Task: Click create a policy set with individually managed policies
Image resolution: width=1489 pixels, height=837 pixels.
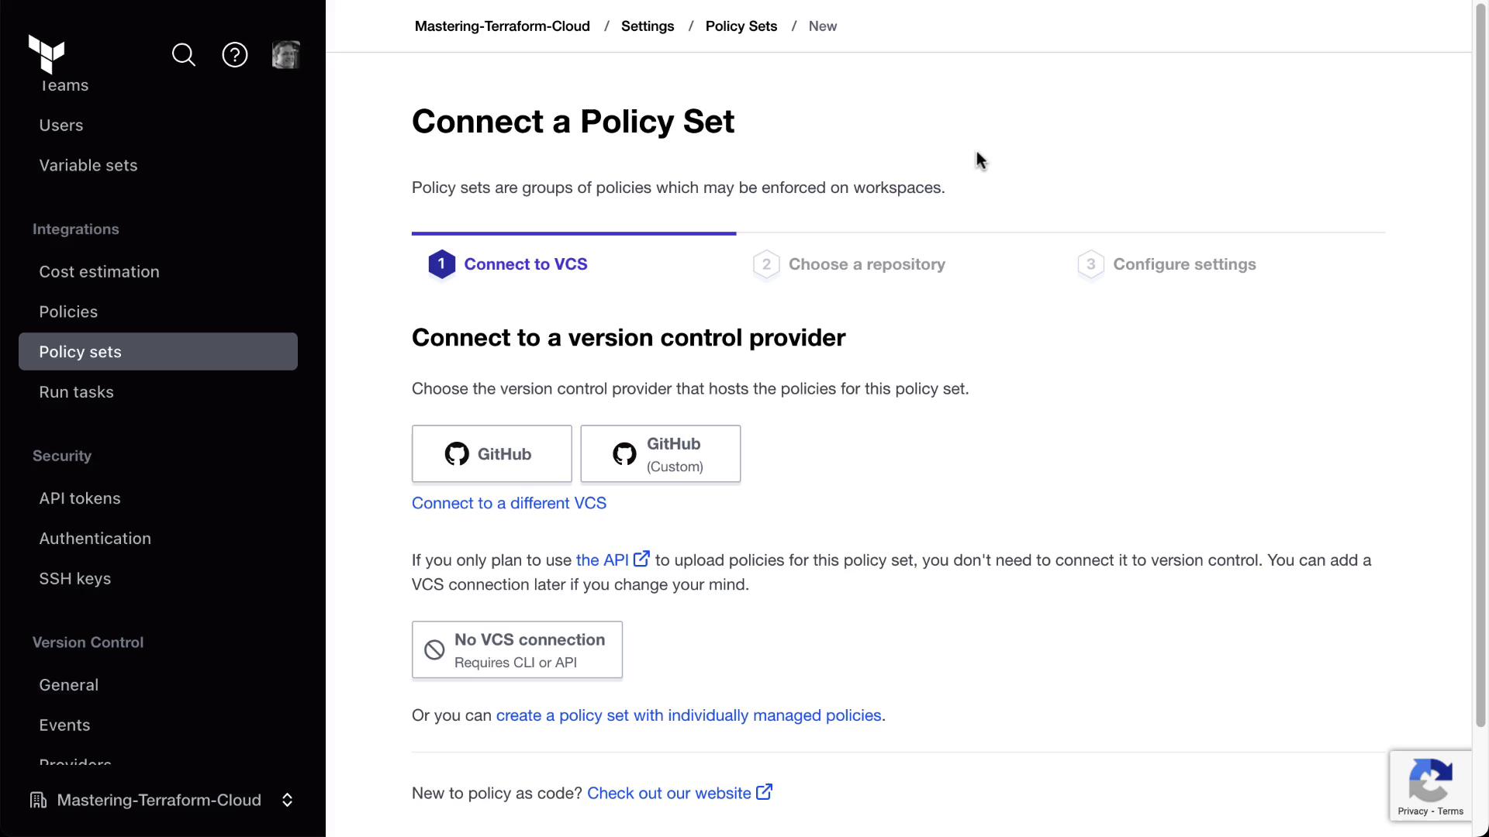Action: [689, 715]
